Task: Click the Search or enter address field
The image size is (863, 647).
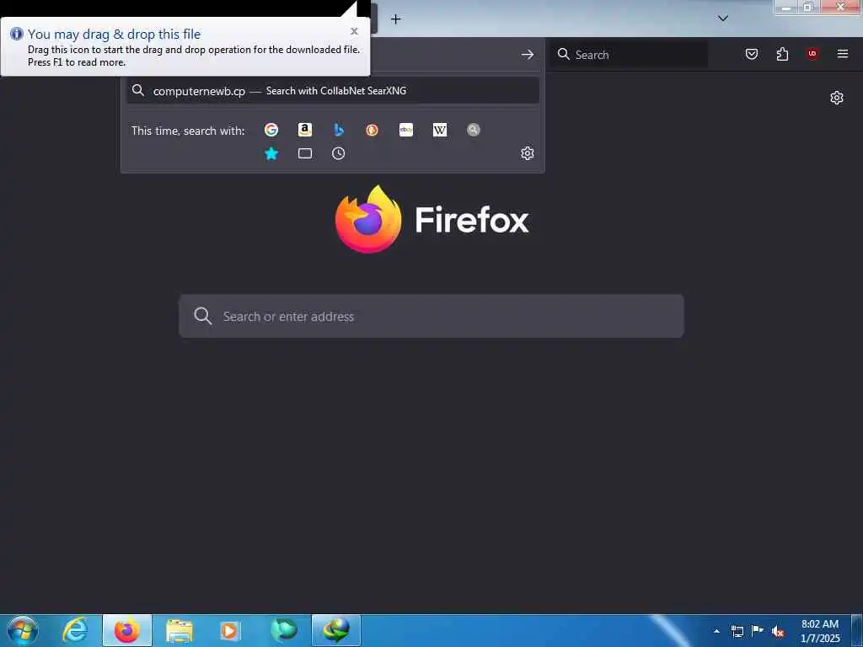Action: coord(431,317)
